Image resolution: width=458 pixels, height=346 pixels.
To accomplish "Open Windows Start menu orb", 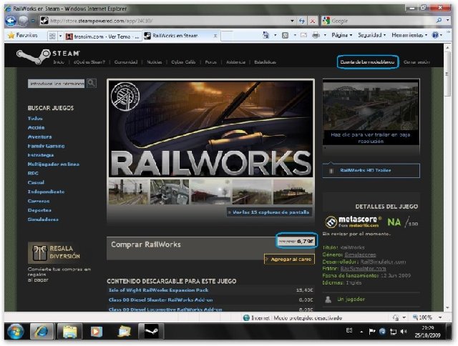I will [15, 332].
